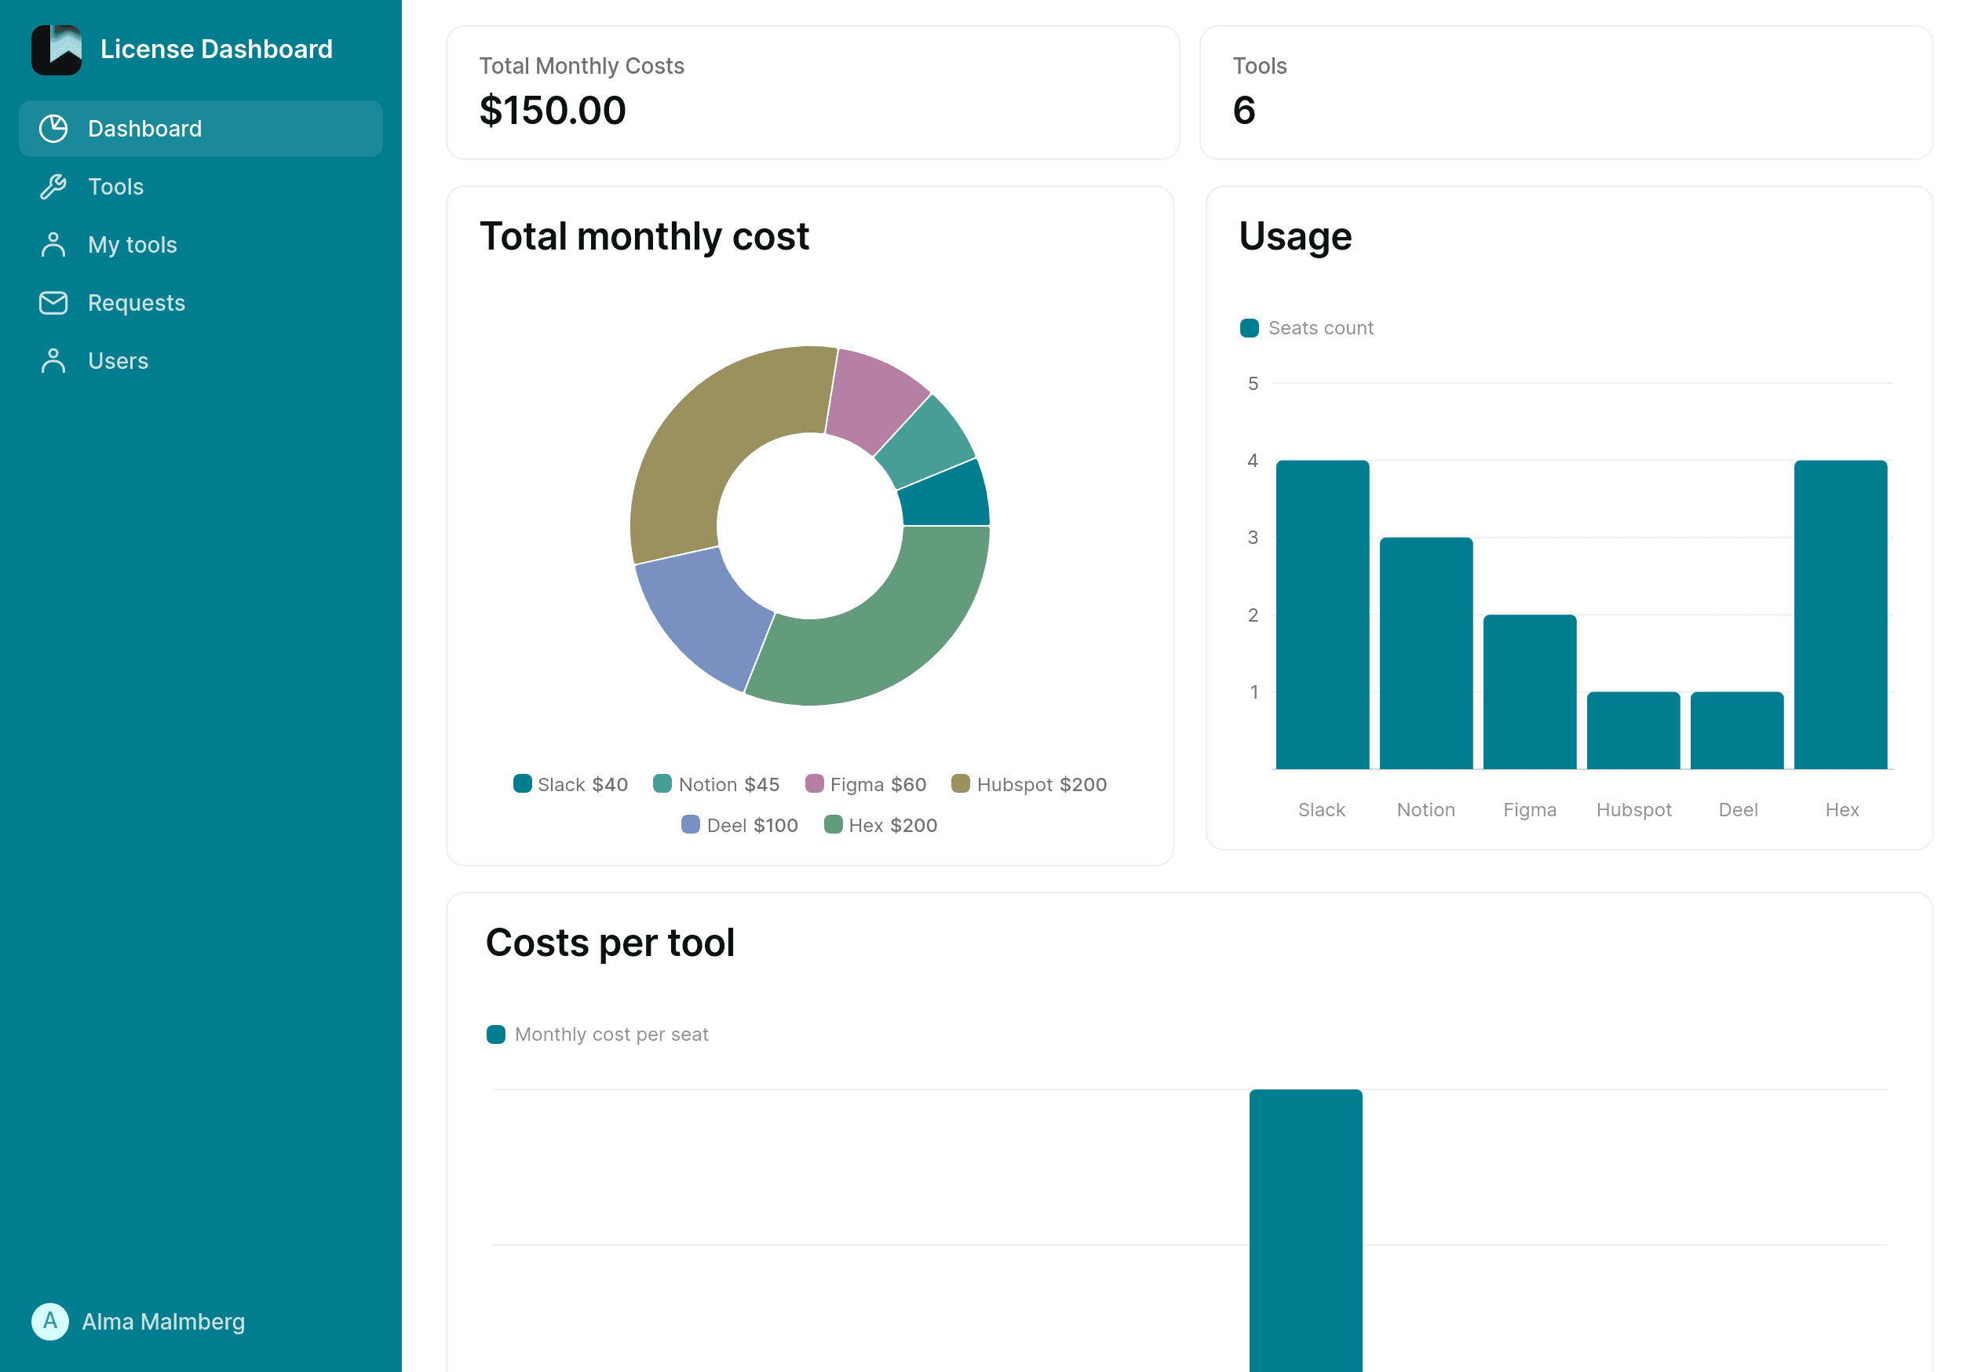The height and width of the screenshot is (1372, 1978).
Task: Click the Users person icon
Action: (53, 361)
